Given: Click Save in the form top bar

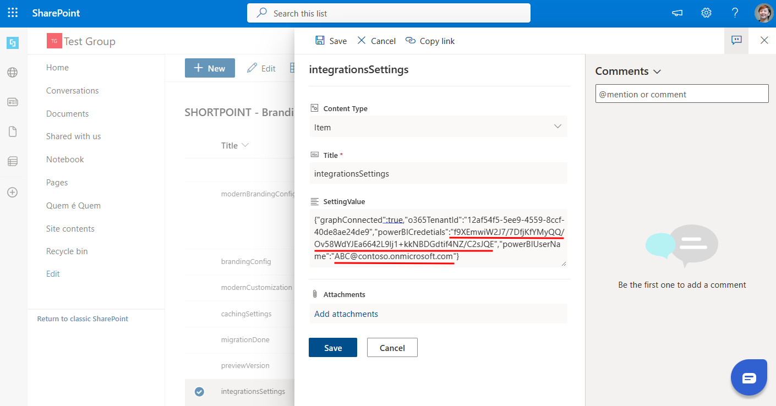Looking at the screenshot, I should (331, 41).
